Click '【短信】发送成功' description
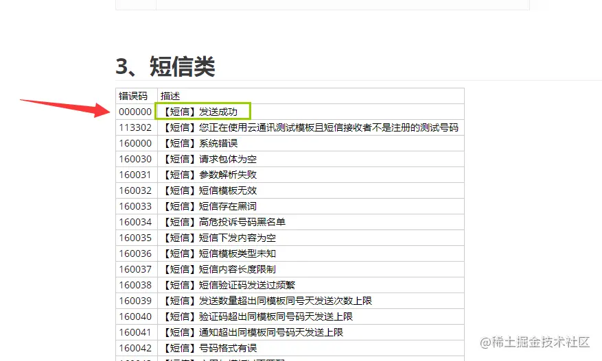 tap(199, 112)
